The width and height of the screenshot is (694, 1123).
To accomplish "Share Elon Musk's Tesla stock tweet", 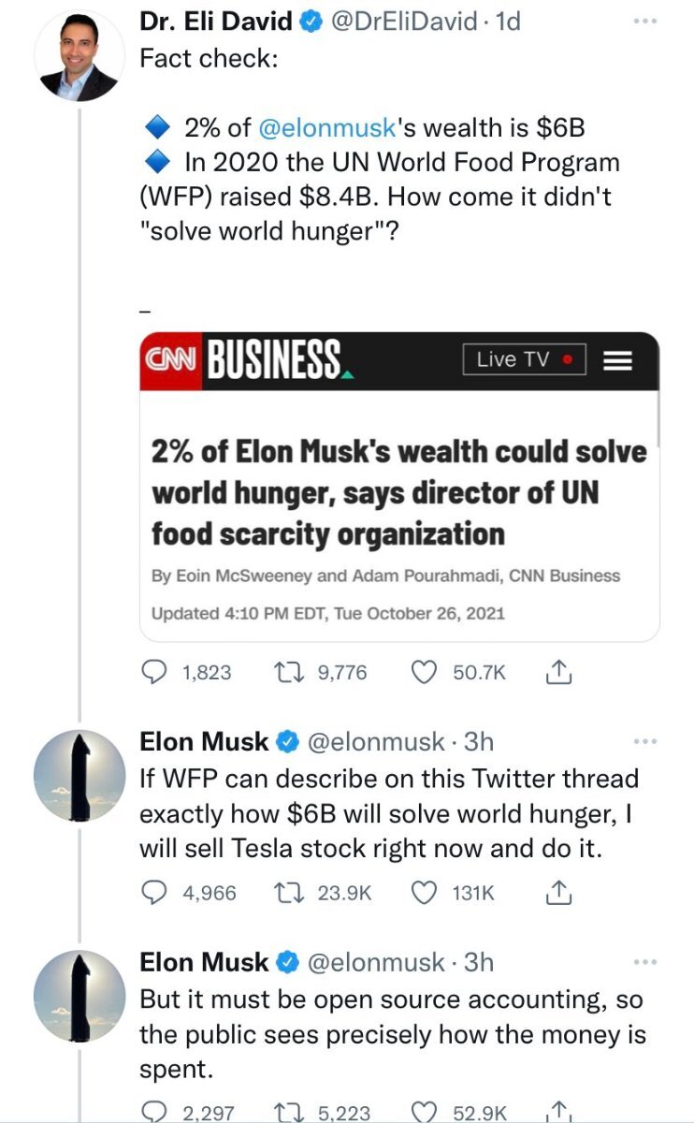I will (x=557, y=893).
